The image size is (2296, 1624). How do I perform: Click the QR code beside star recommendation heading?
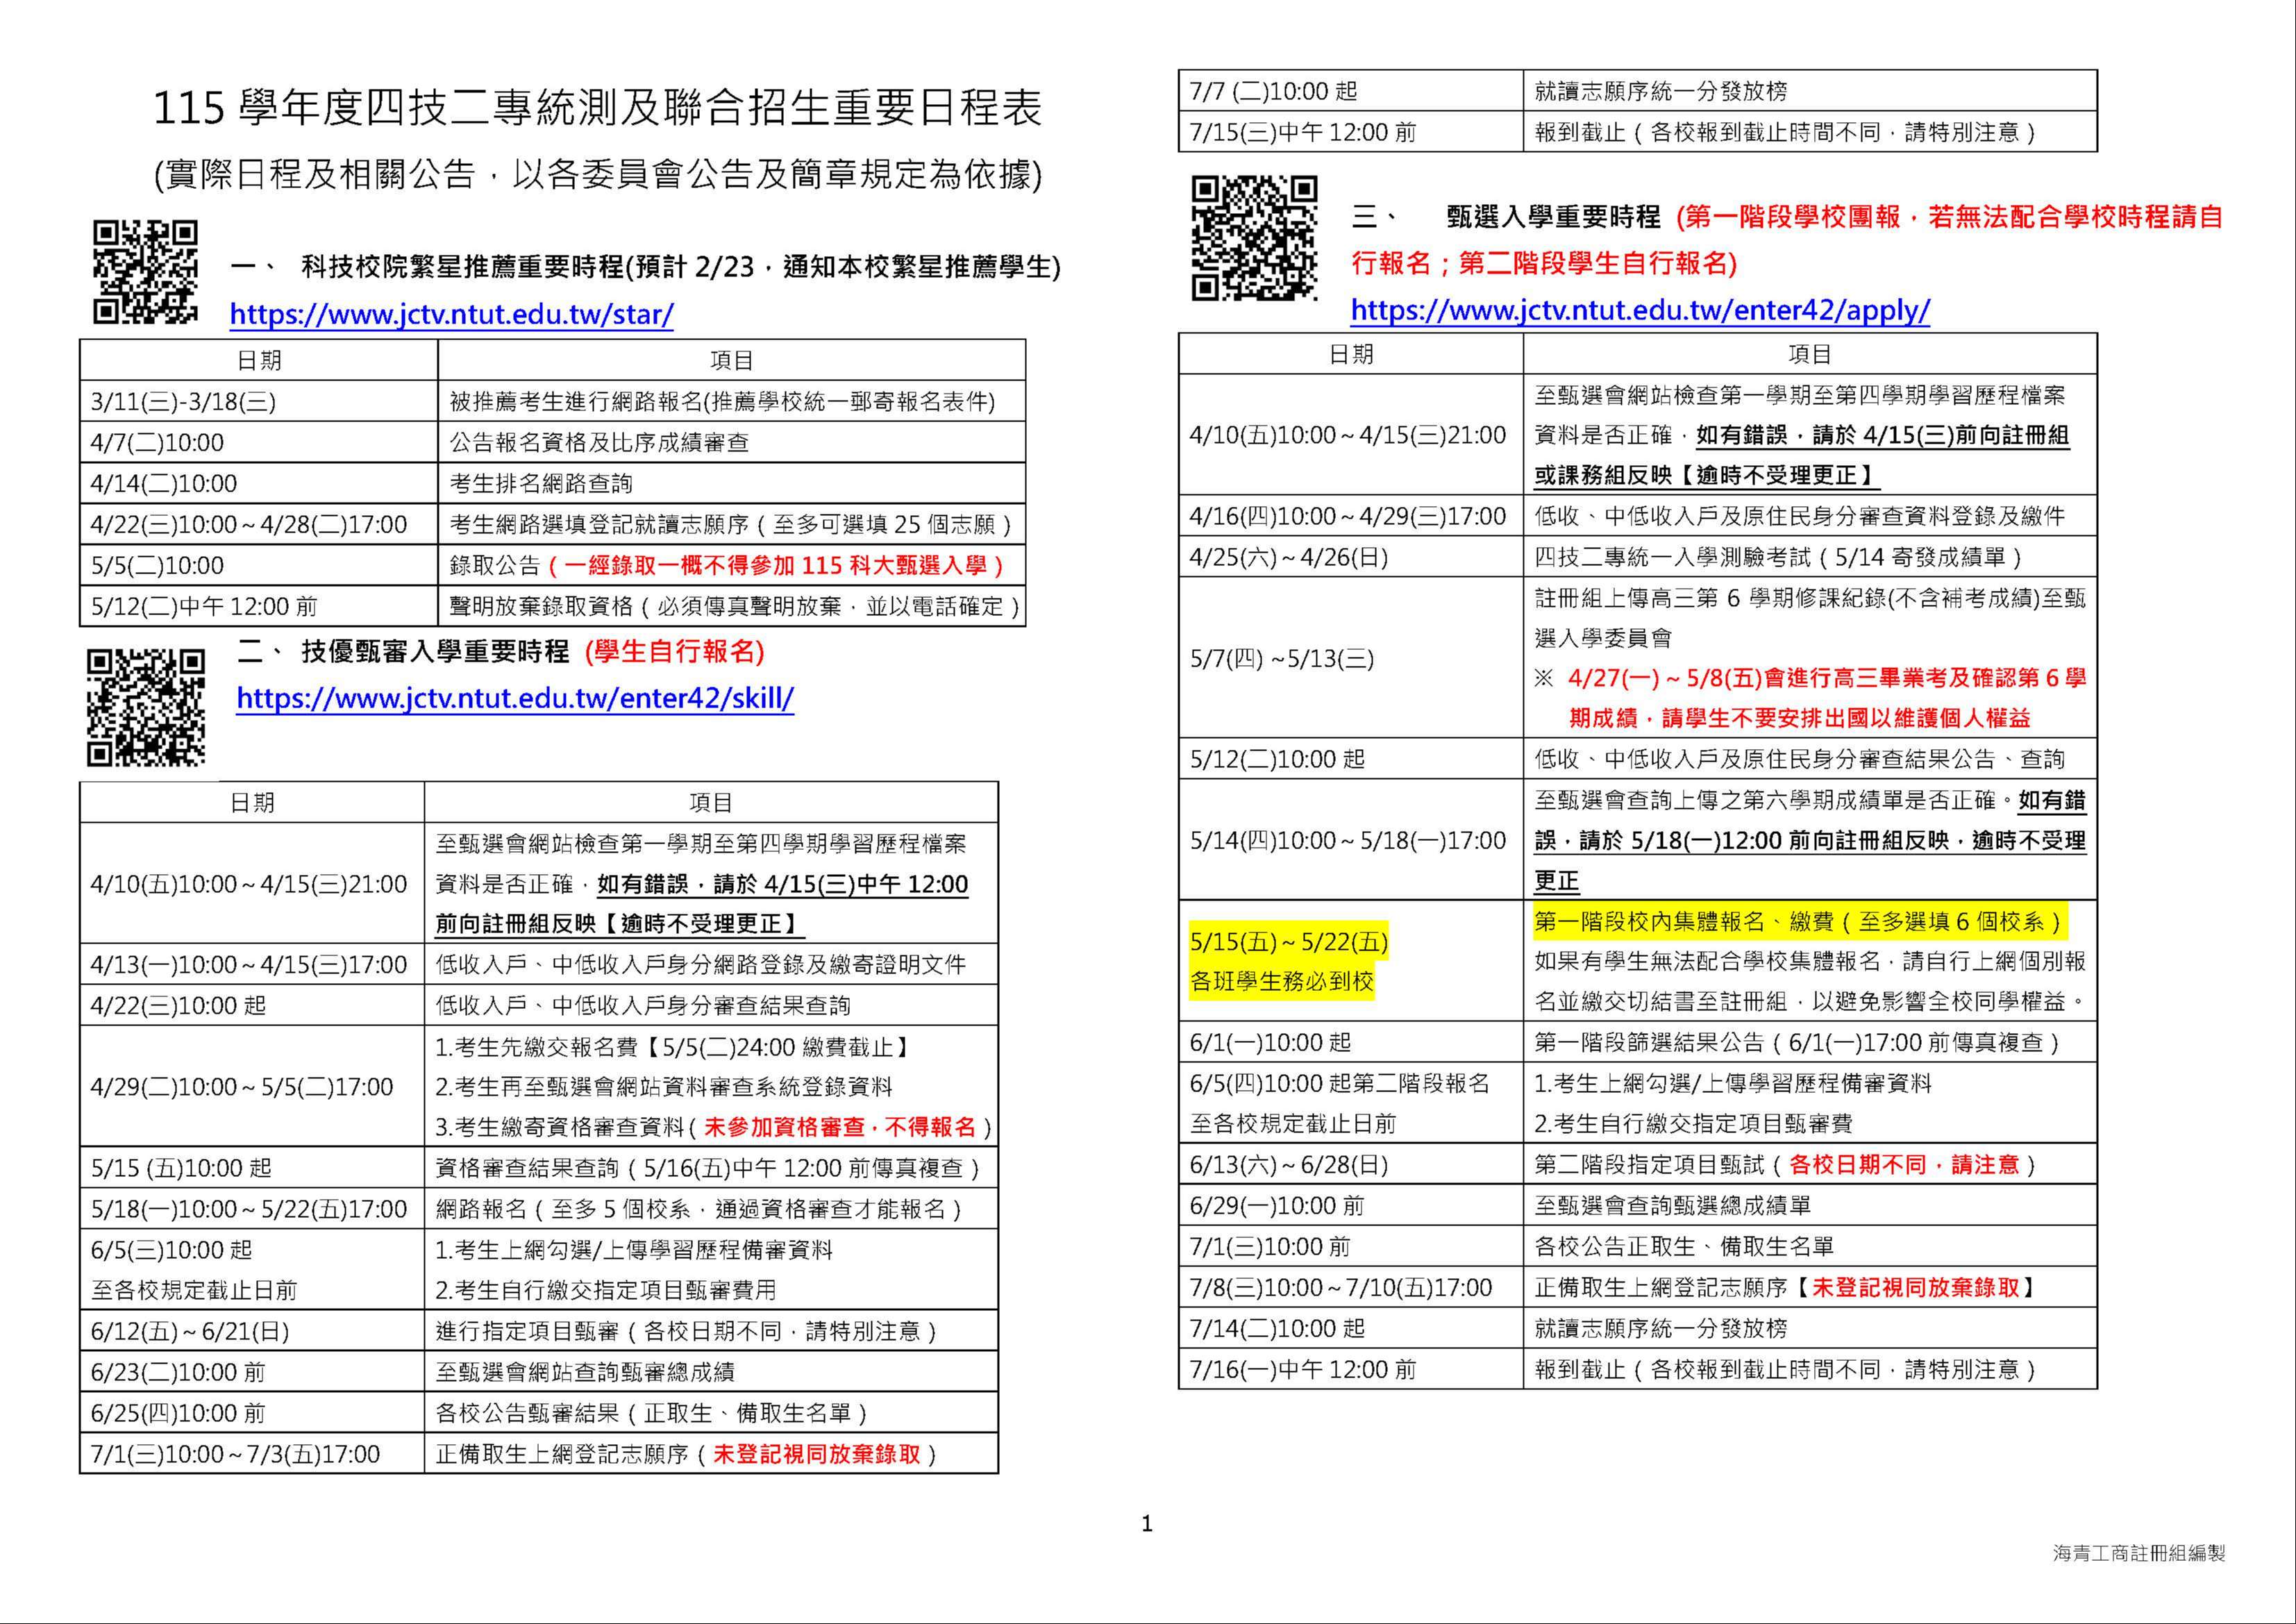[145, 272]
